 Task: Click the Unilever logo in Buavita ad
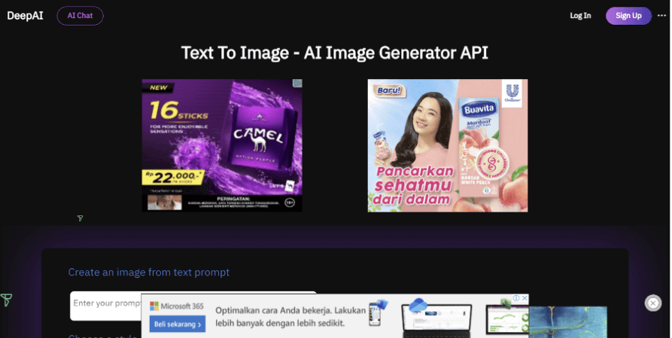[512, 93]
